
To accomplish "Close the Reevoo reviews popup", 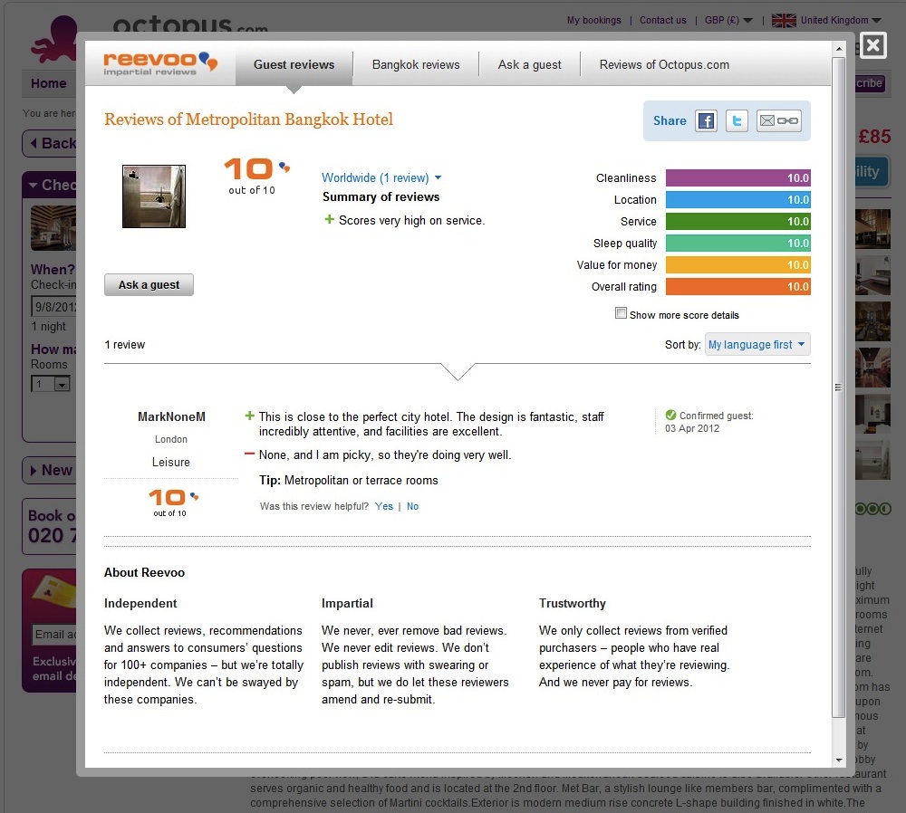I will click(x=873, y=45).
